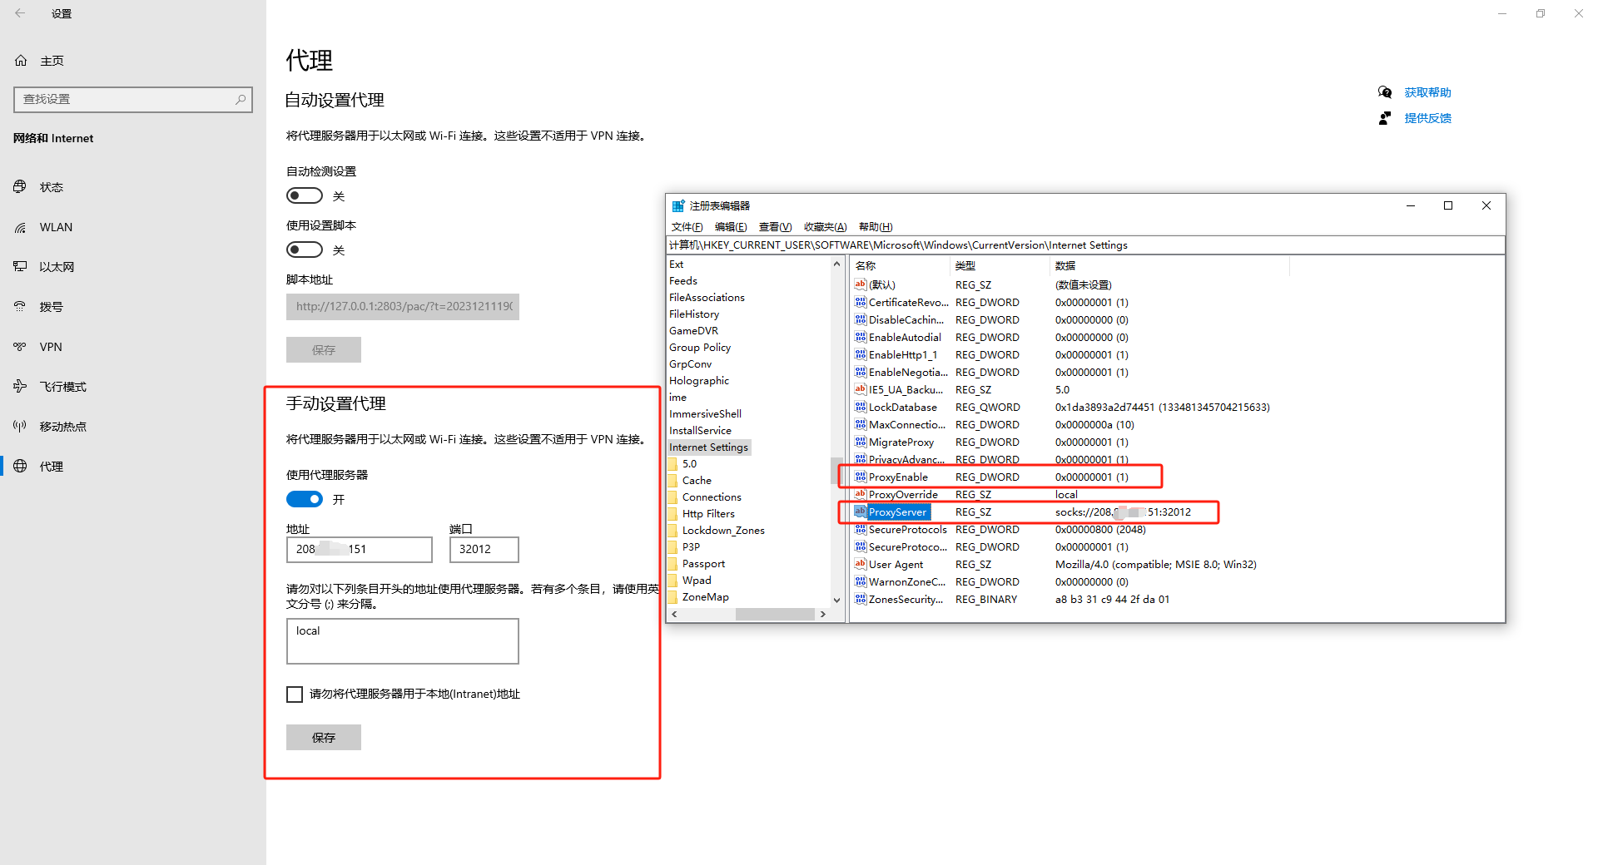Click the port field showing 32012
The width and height of the screenshot is (1598, 865).
pos(484,550)
